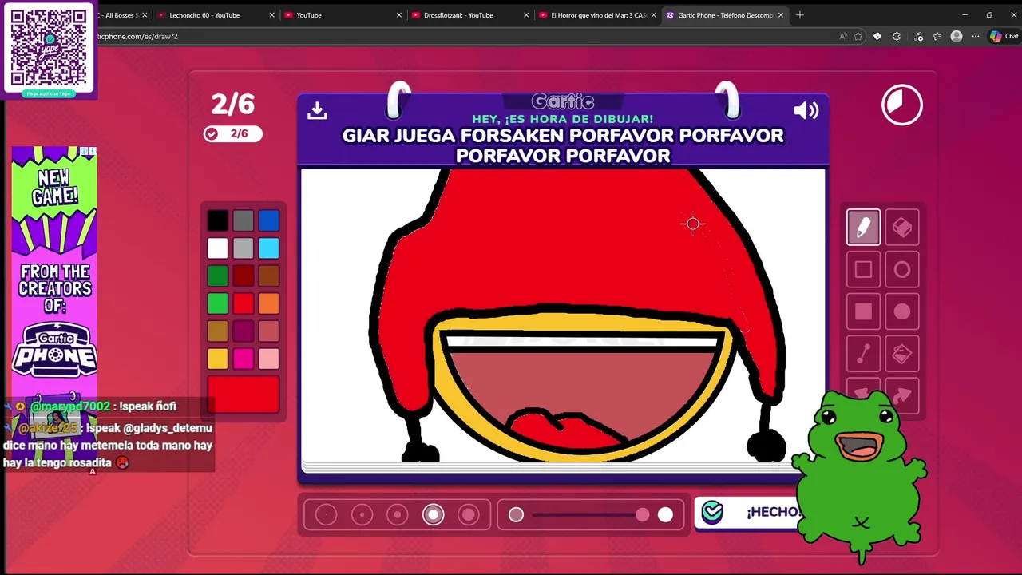The image size is (1022, 575).
Task: Pick the yellow color swatch
Action: click(x=218, y=359)
